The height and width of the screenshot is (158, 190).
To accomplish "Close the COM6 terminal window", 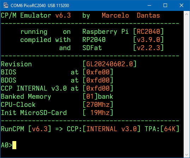I will pos(182,5).
